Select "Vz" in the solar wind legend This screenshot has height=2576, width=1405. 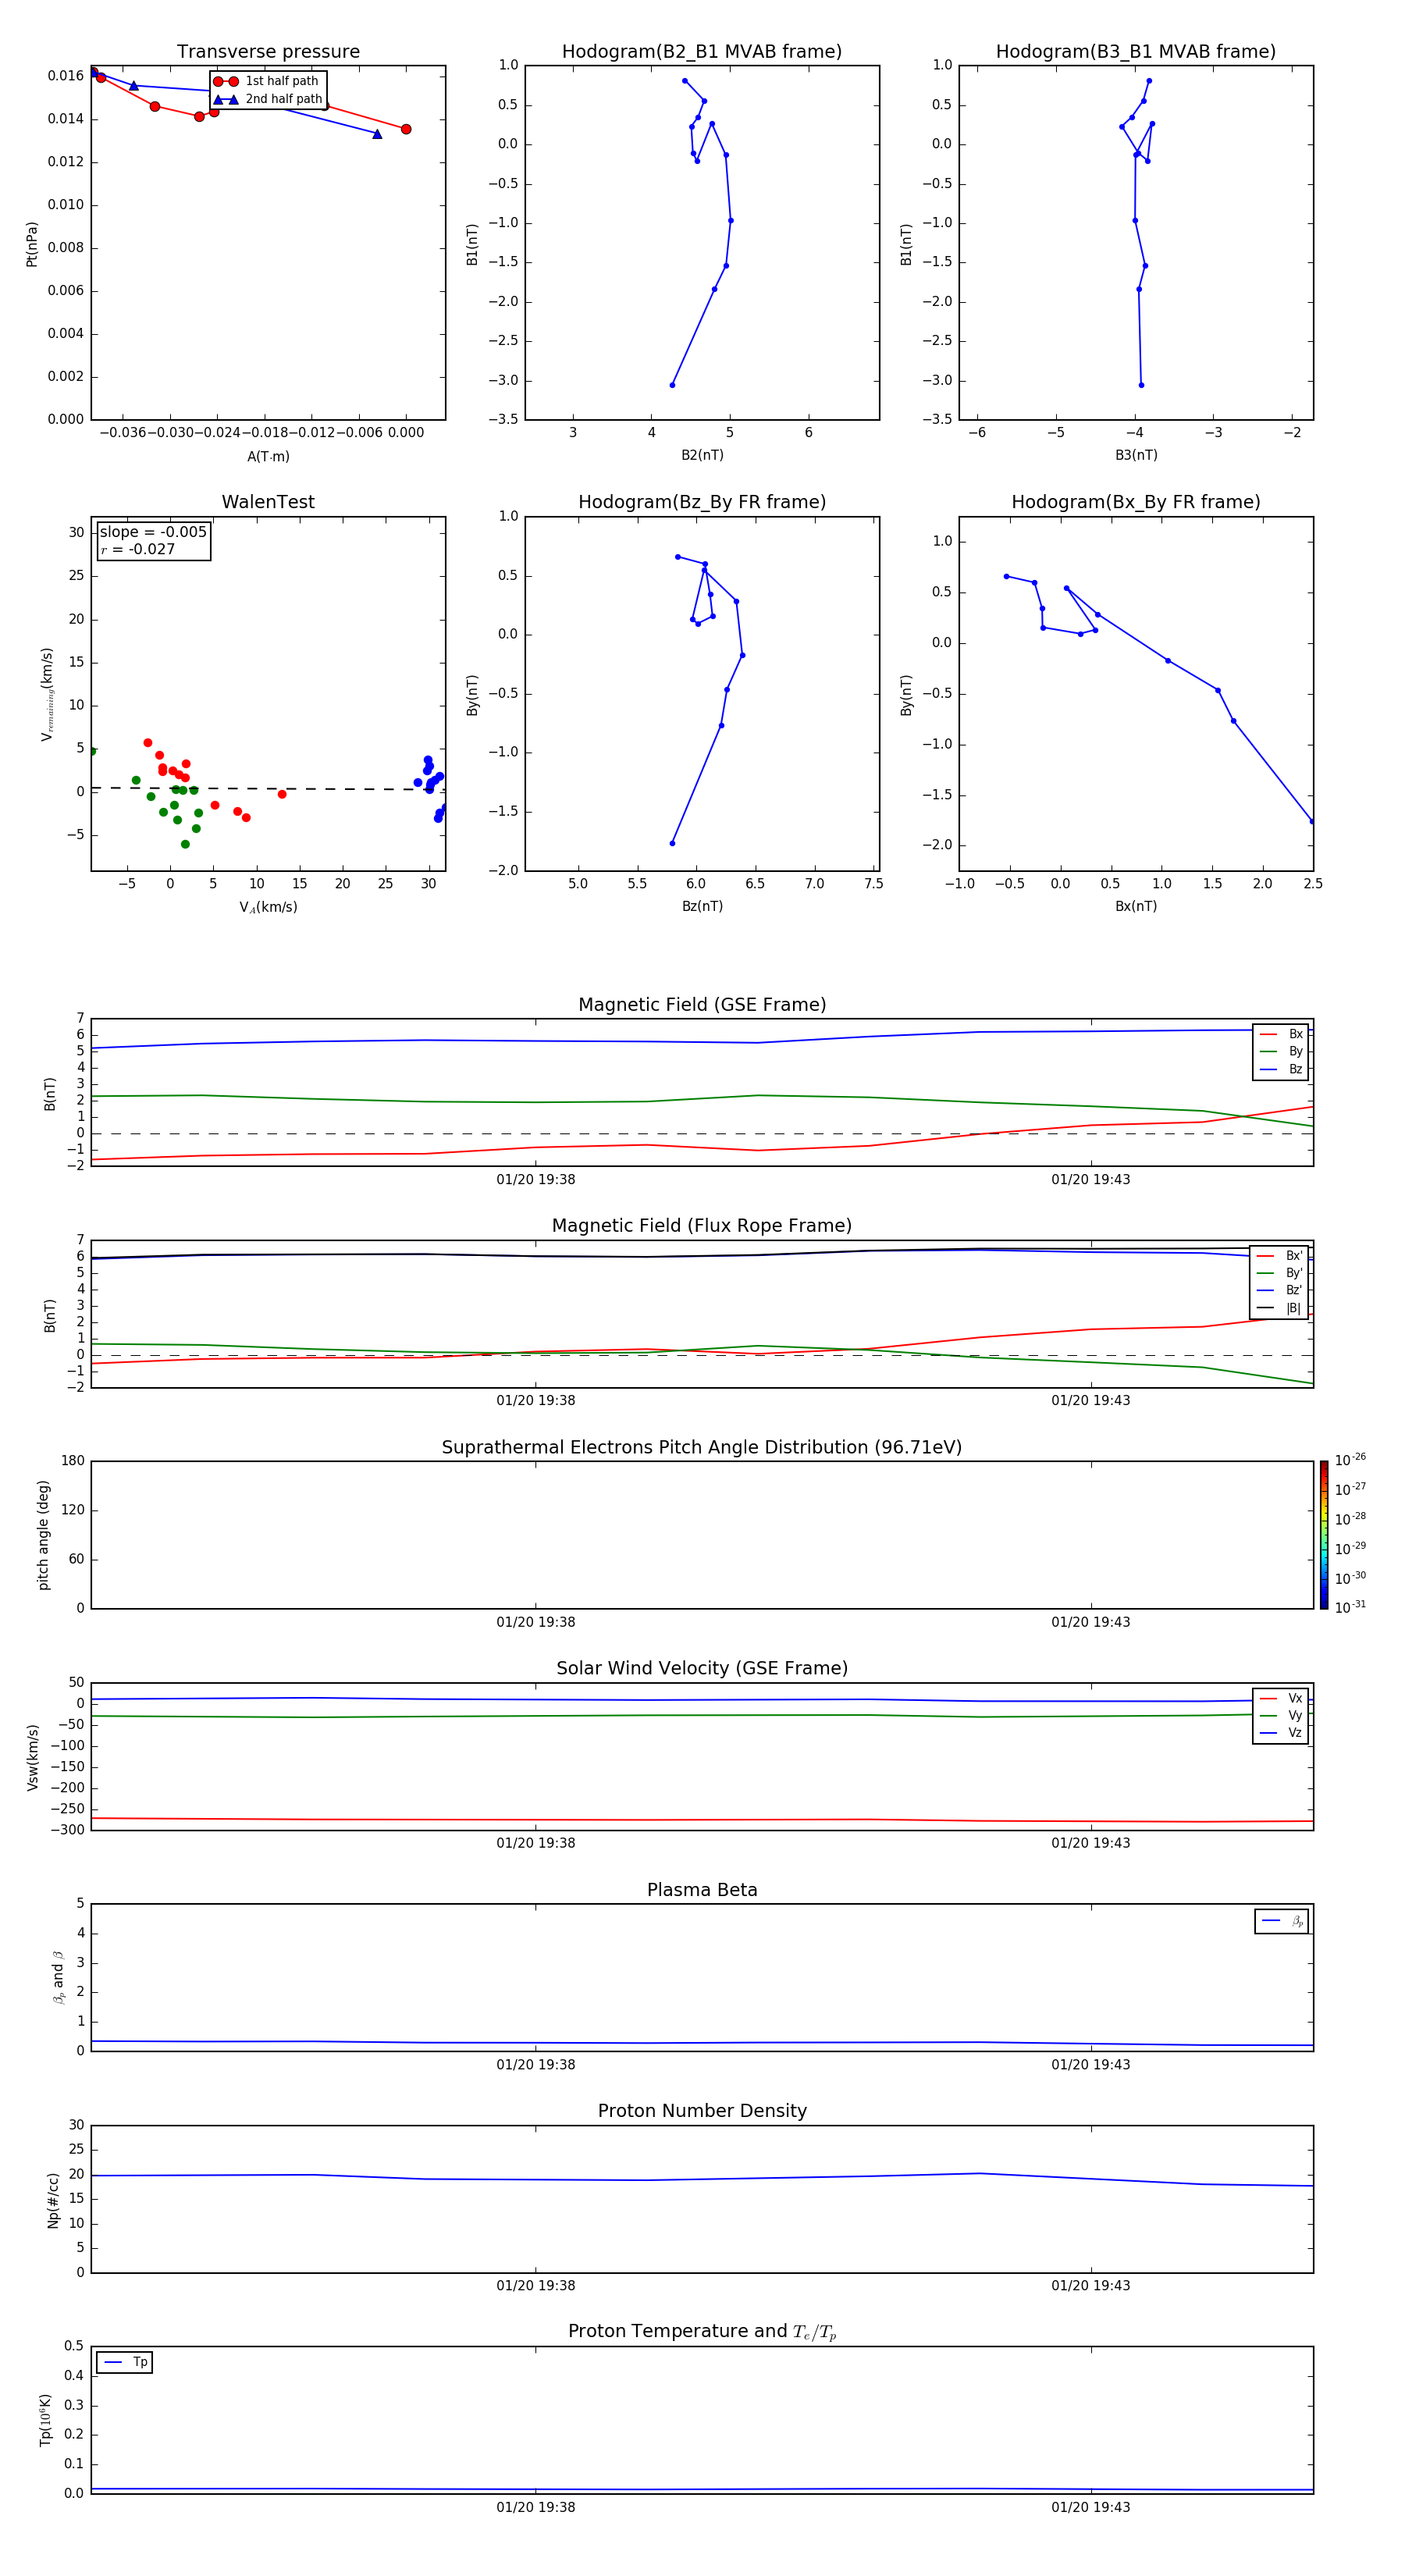(1281, 1733)
